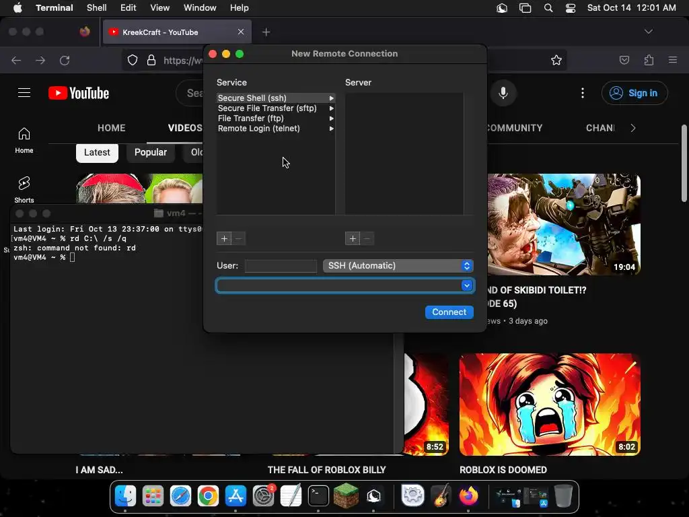This screenshot has width=689, height=517.
Task: Open Finder from the Dock
Action: (125, 496)
